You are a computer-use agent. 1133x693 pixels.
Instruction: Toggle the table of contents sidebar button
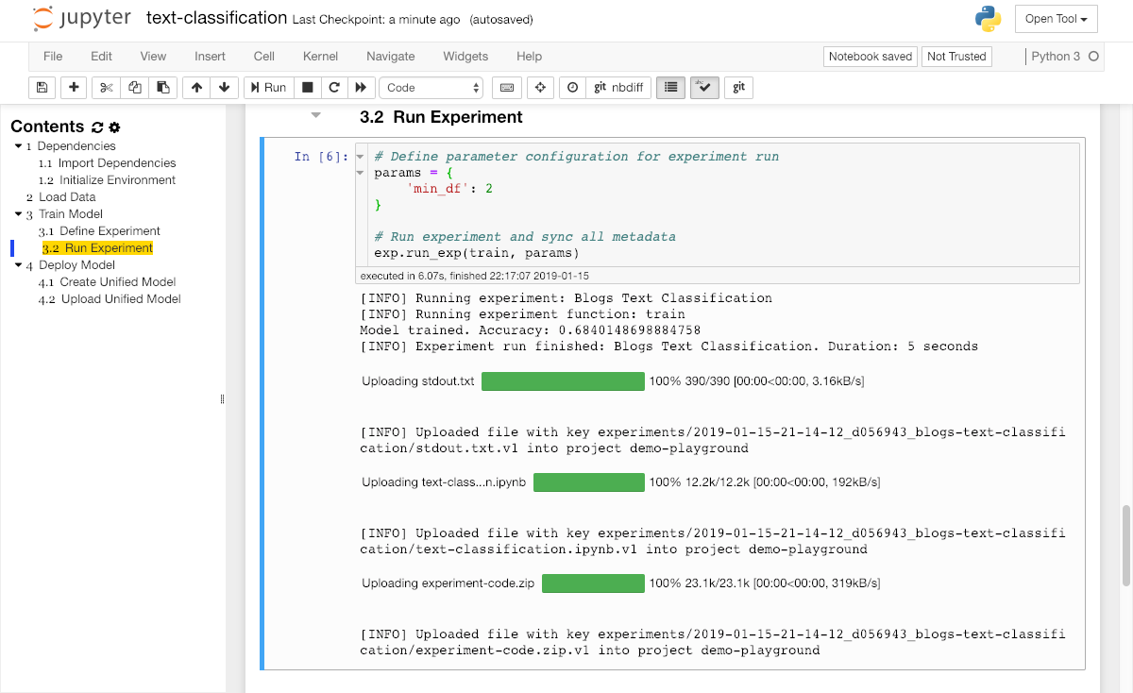[x=670, y=88]
